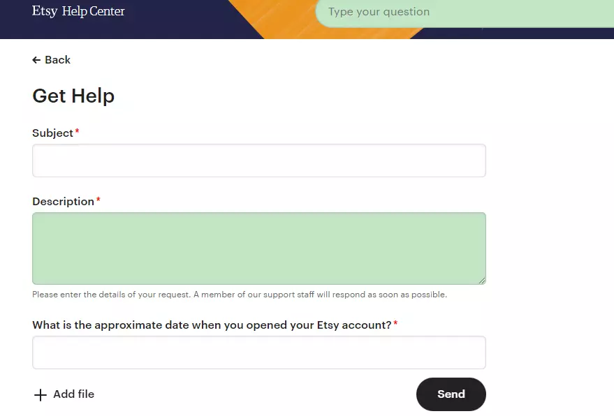The width and height of the screenshot is (614, 416).
Task: Click the Etsy account date question text
Action: coord(210,325)
